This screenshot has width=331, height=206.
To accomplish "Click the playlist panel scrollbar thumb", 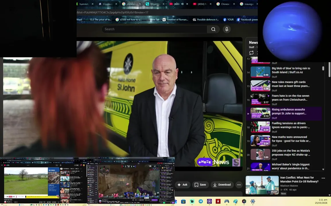I will point(323,68).
